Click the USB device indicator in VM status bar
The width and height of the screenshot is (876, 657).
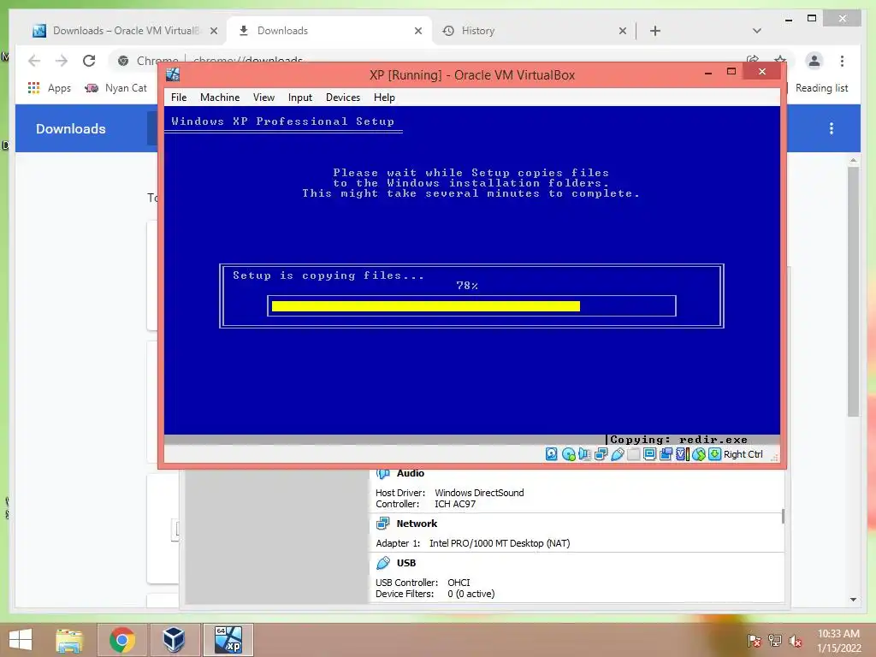(618, 454)
